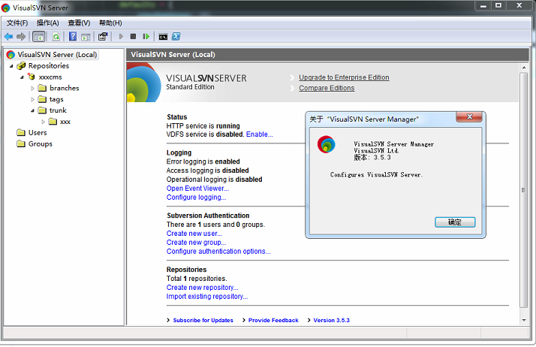Click the Users folder icon
536x347 pixels.
[x=21, y=133]
